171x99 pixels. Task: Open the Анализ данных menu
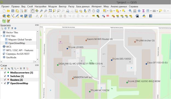(x=119, y=6)
